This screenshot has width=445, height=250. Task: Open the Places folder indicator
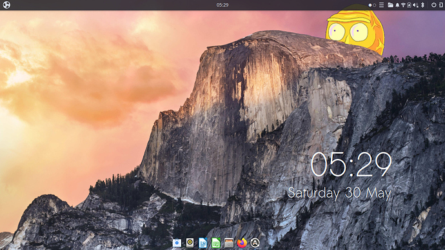(391, 5)
